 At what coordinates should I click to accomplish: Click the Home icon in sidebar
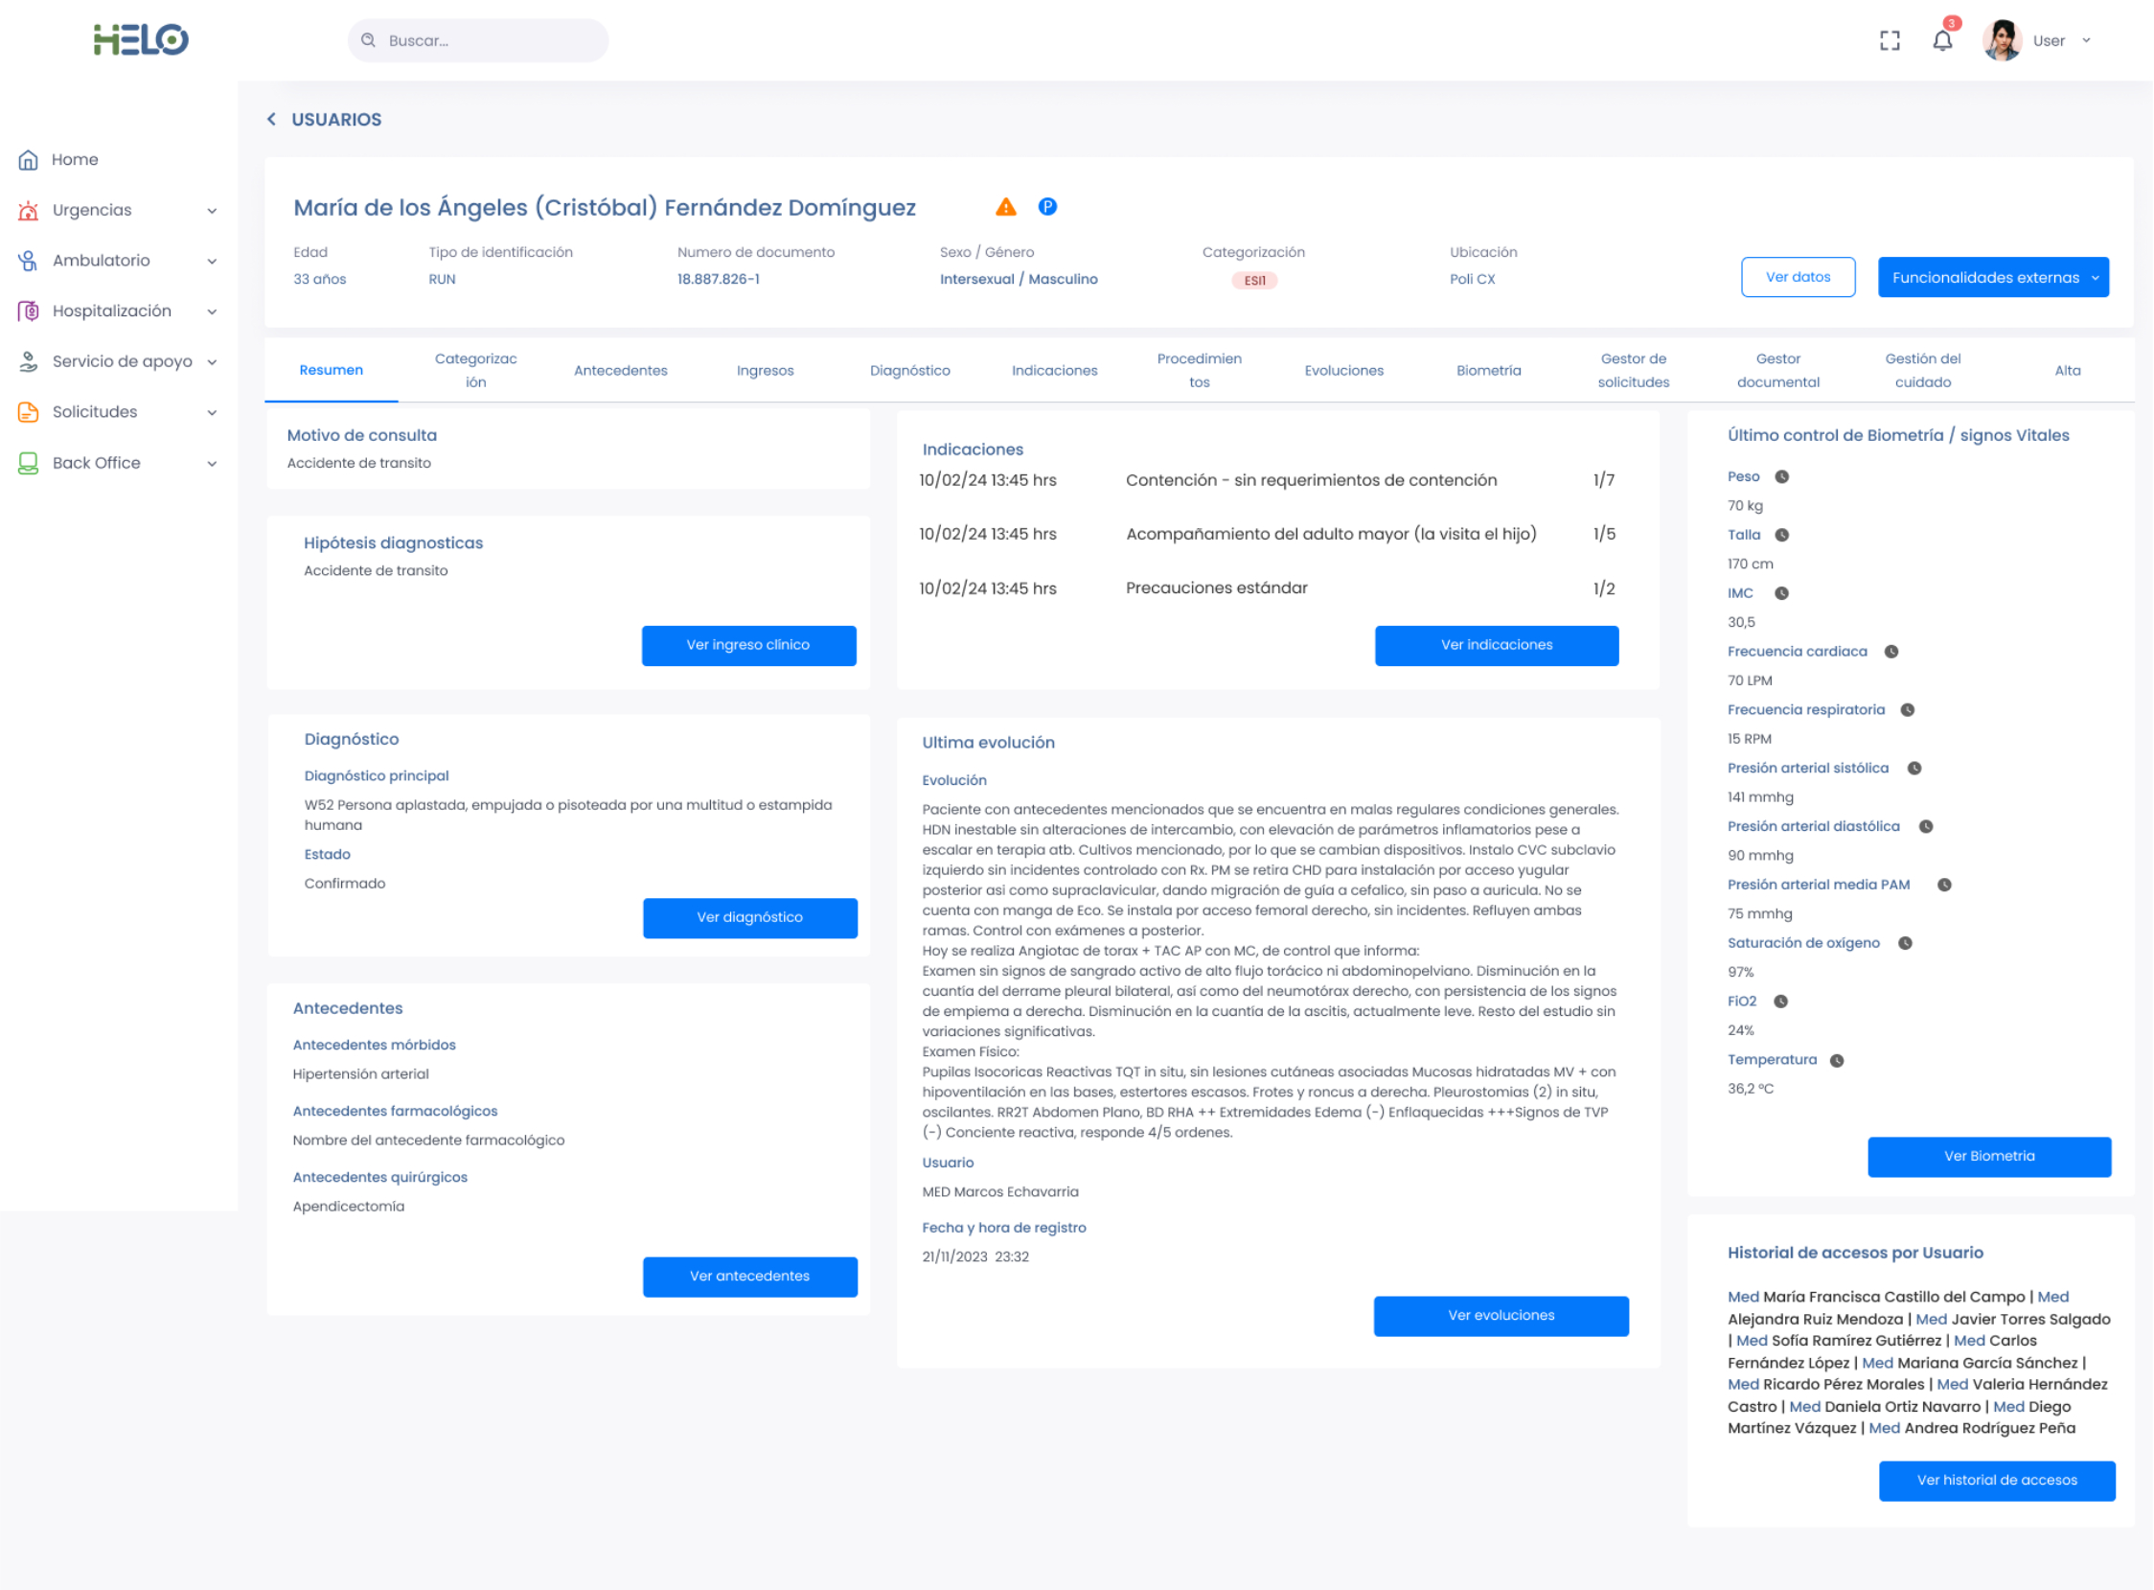pos(29,160)
